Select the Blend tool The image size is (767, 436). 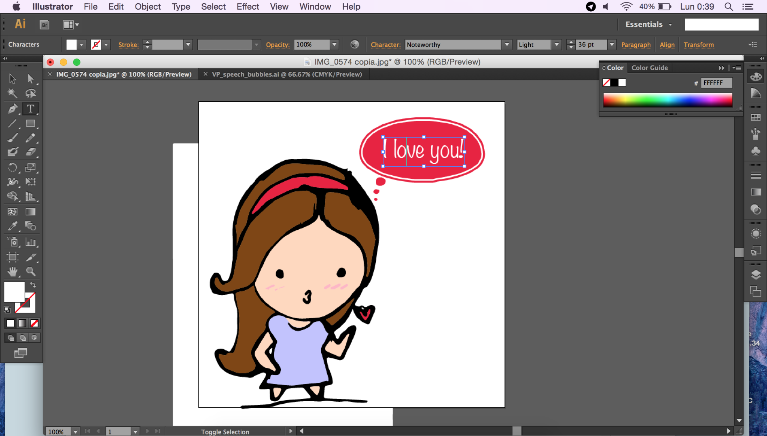pyautogui.click(x=31, y=226)
